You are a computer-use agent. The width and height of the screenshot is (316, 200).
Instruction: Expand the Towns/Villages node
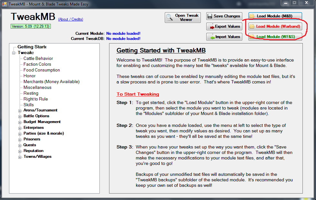coord(20,157)
